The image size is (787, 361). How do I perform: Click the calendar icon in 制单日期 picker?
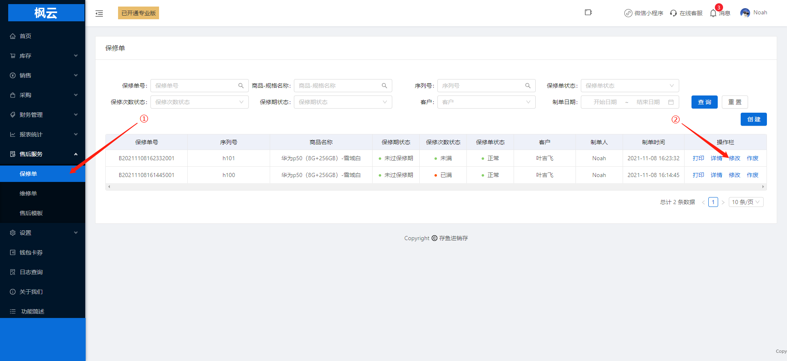point(671,102)
